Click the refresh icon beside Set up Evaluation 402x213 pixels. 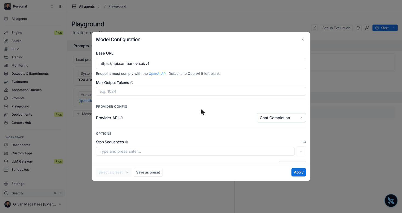tap(358, 28)
